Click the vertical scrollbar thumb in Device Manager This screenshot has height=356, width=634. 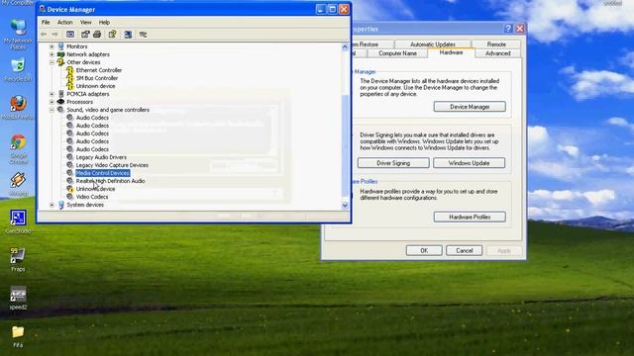(345, 145)
